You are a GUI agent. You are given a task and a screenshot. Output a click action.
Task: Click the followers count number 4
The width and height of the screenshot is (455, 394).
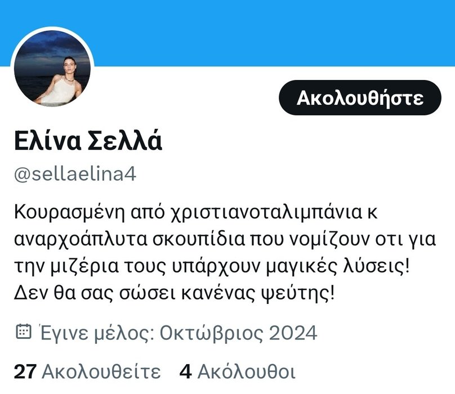point(185,371)
